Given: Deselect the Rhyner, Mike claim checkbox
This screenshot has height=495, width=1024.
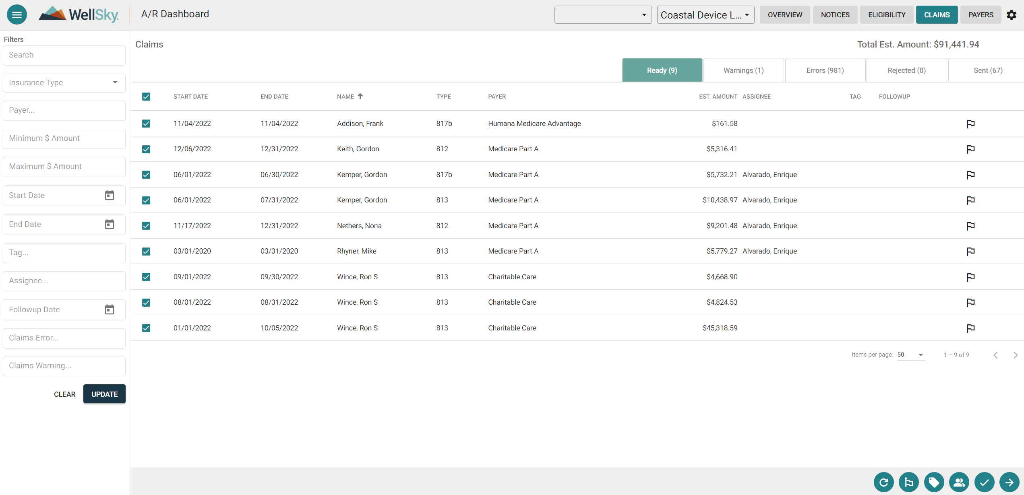Looking at the screenshot, I should pos(146,251).
